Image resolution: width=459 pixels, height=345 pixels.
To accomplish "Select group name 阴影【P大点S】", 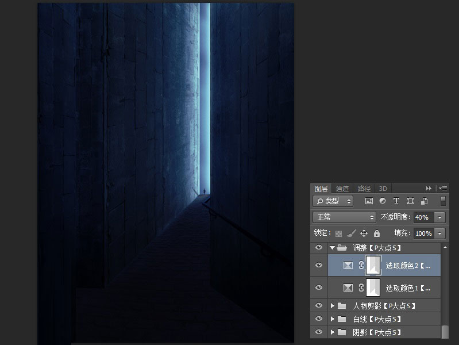I will click(377, 332).
